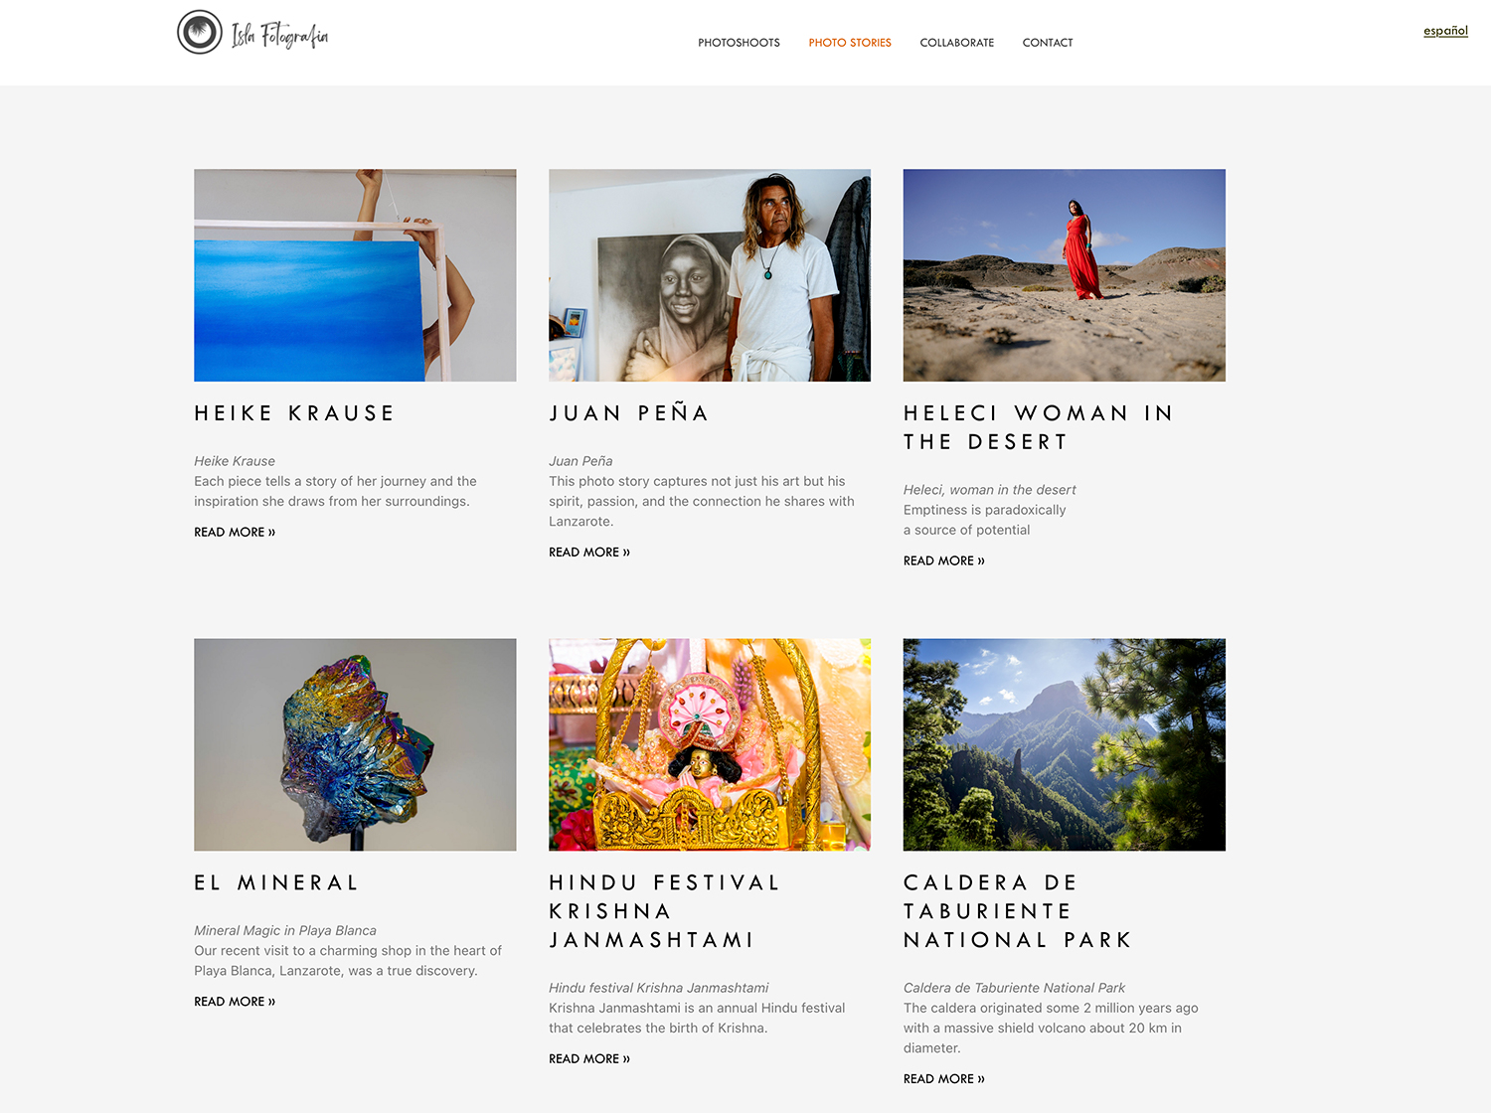Open the red dress desert photo
This screenshot has width=1491, height=1113.
(1065, 275)
